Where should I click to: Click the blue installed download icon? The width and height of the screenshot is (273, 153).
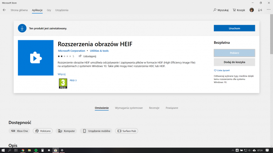(22, 28)
